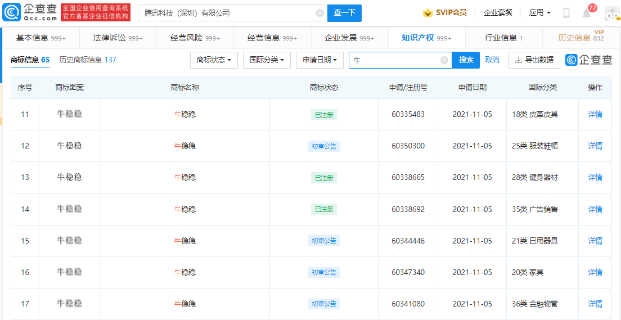Open the 应用 dropdown menu

tap(539, 13)
